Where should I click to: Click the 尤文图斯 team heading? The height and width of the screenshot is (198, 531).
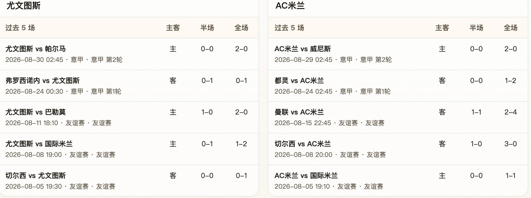click(23, 6)
